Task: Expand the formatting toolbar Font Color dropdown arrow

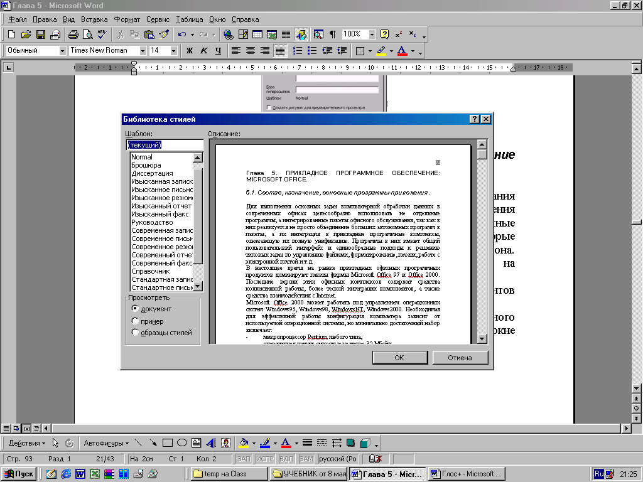Action: [413, 51]
